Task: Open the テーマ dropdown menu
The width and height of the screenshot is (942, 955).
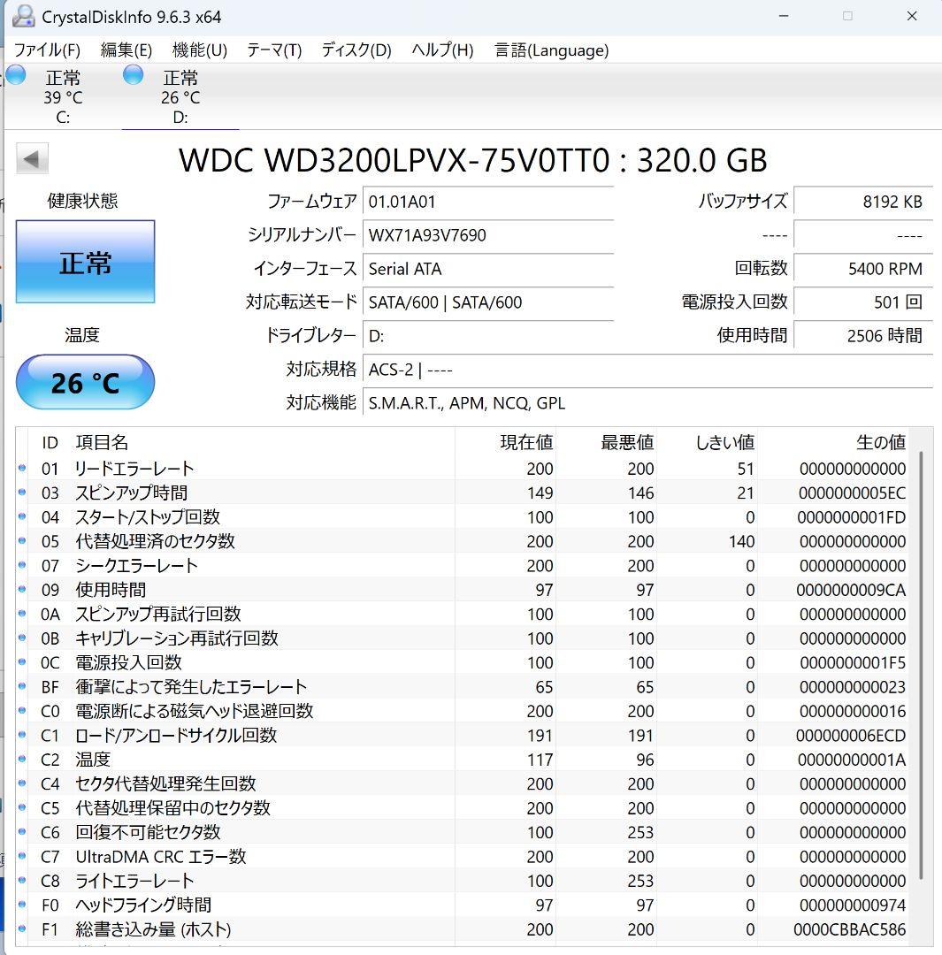Action: (274, 50)
